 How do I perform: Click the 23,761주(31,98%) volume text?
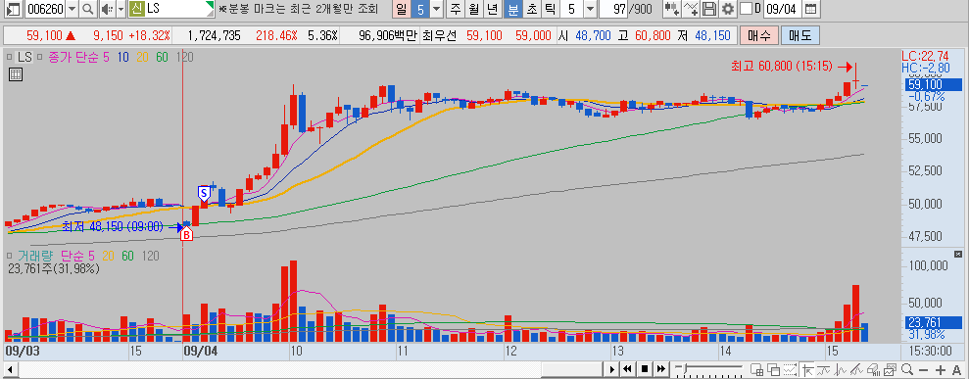[x=53, y=268]
